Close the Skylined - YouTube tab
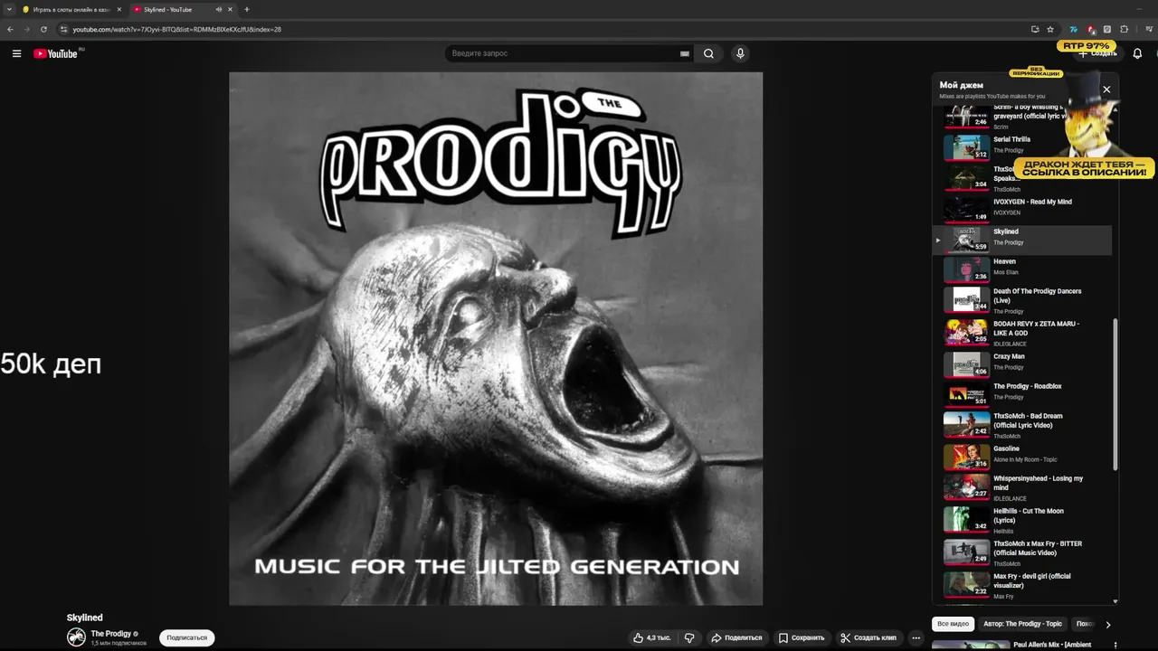Image resolution: width=1158 pixels, height=651 pixels. pyautogui.click(x=230, y=9)
